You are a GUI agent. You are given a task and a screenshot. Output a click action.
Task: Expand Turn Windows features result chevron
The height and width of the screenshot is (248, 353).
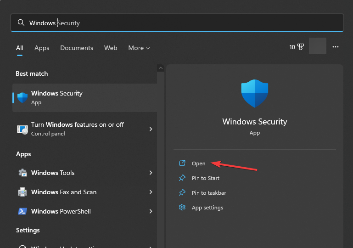pyautogui.click(x=151, y=129)
